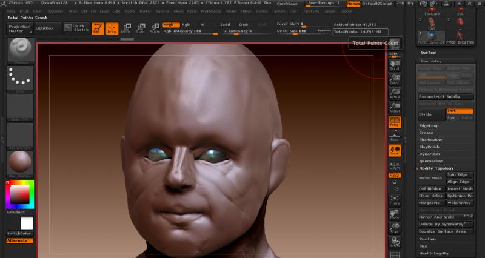485x258 pixels.
Task: Pick a hue in the color picker square
Action: 20,194
